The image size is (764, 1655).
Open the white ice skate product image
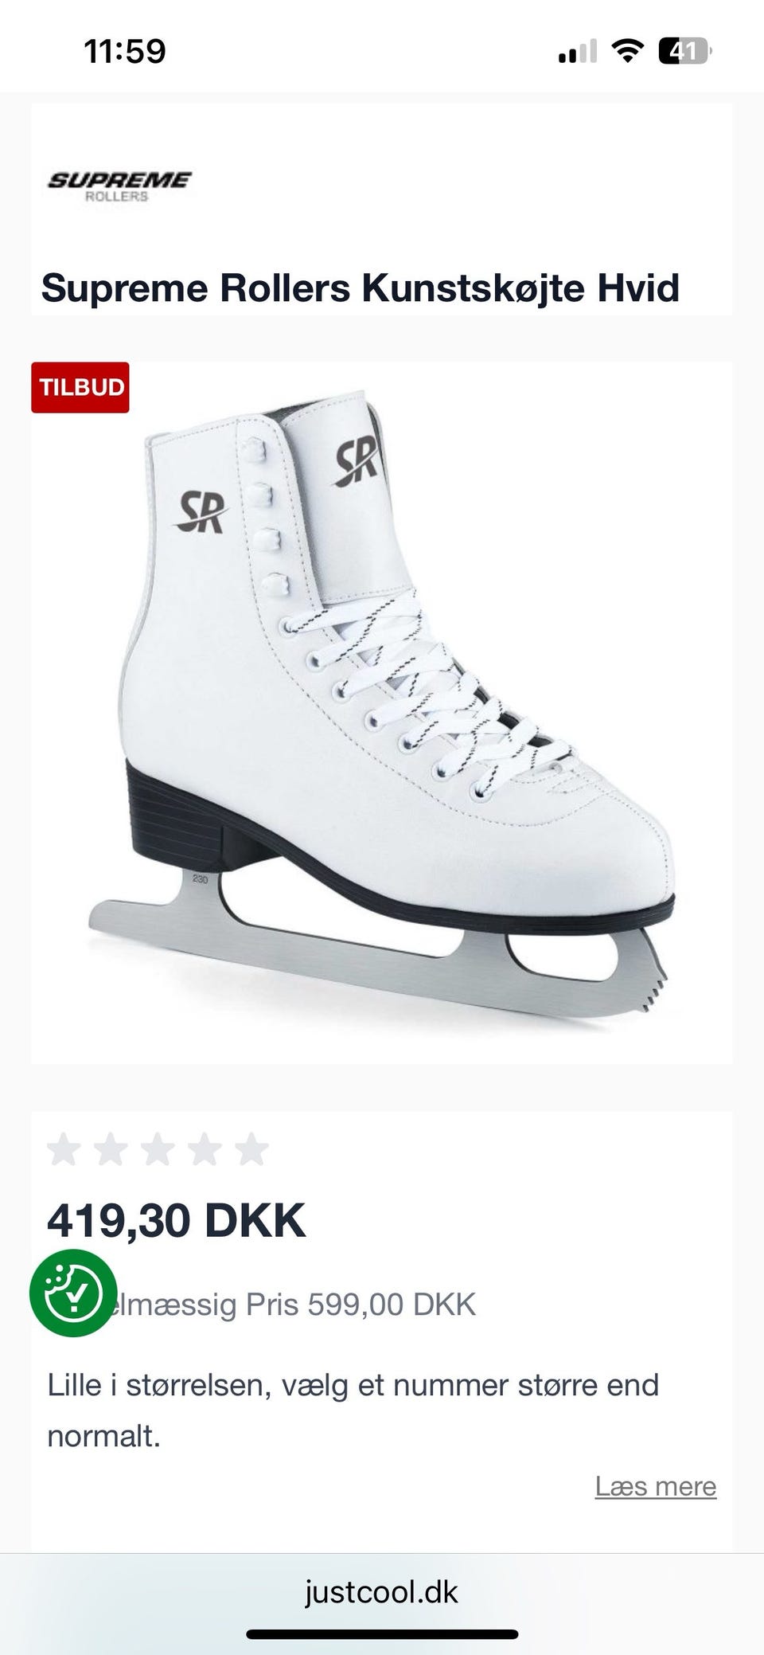point(382,713)
